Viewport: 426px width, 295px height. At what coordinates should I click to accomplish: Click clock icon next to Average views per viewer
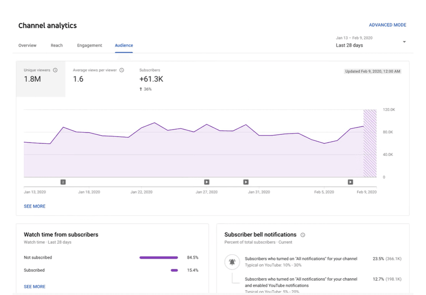122,70
